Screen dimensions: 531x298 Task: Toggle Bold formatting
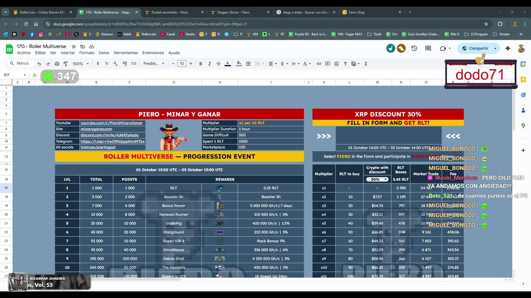(x=201, y=64)
